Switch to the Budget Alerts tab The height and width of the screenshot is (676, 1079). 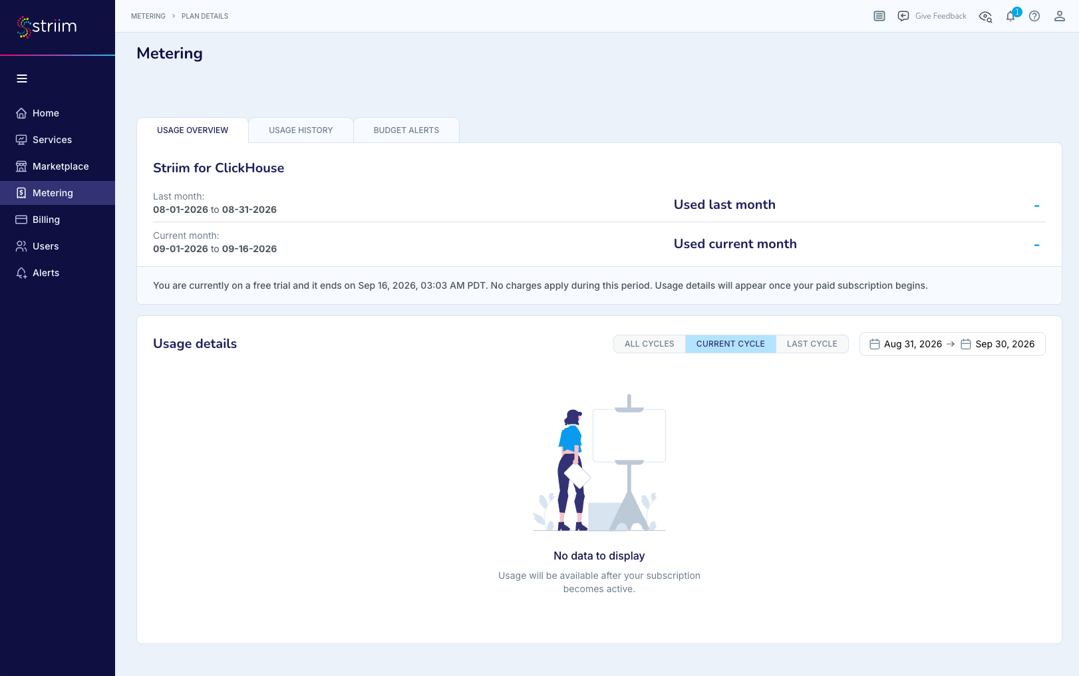(x=406, y=130)
